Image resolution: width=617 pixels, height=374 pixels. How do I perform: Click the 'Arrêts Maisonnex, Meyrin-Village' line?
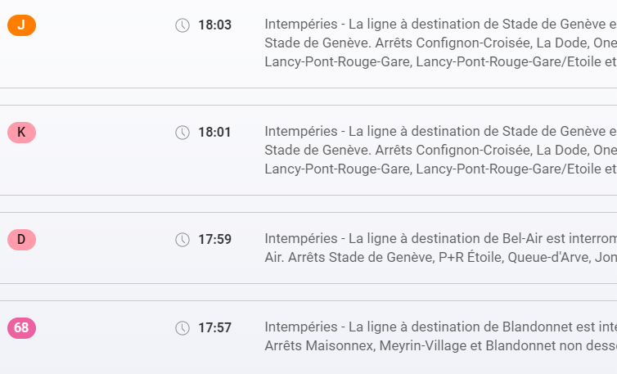(440, 345)
